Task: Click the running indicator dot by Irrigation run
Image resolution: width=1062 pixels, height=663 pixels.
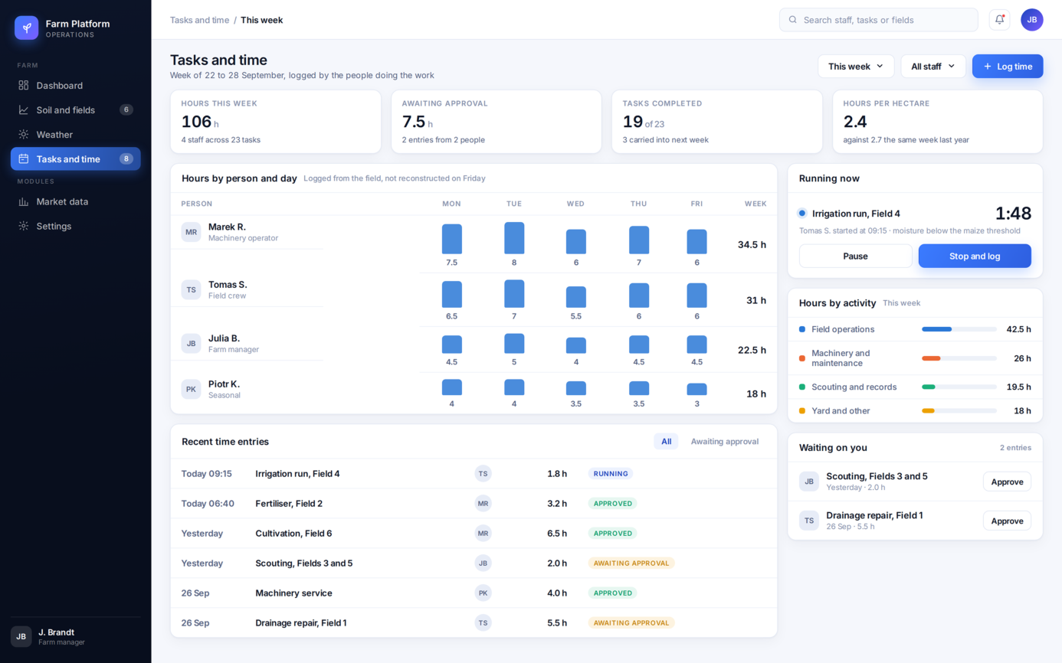Action: pyautogui.click(x=802, y=214)
